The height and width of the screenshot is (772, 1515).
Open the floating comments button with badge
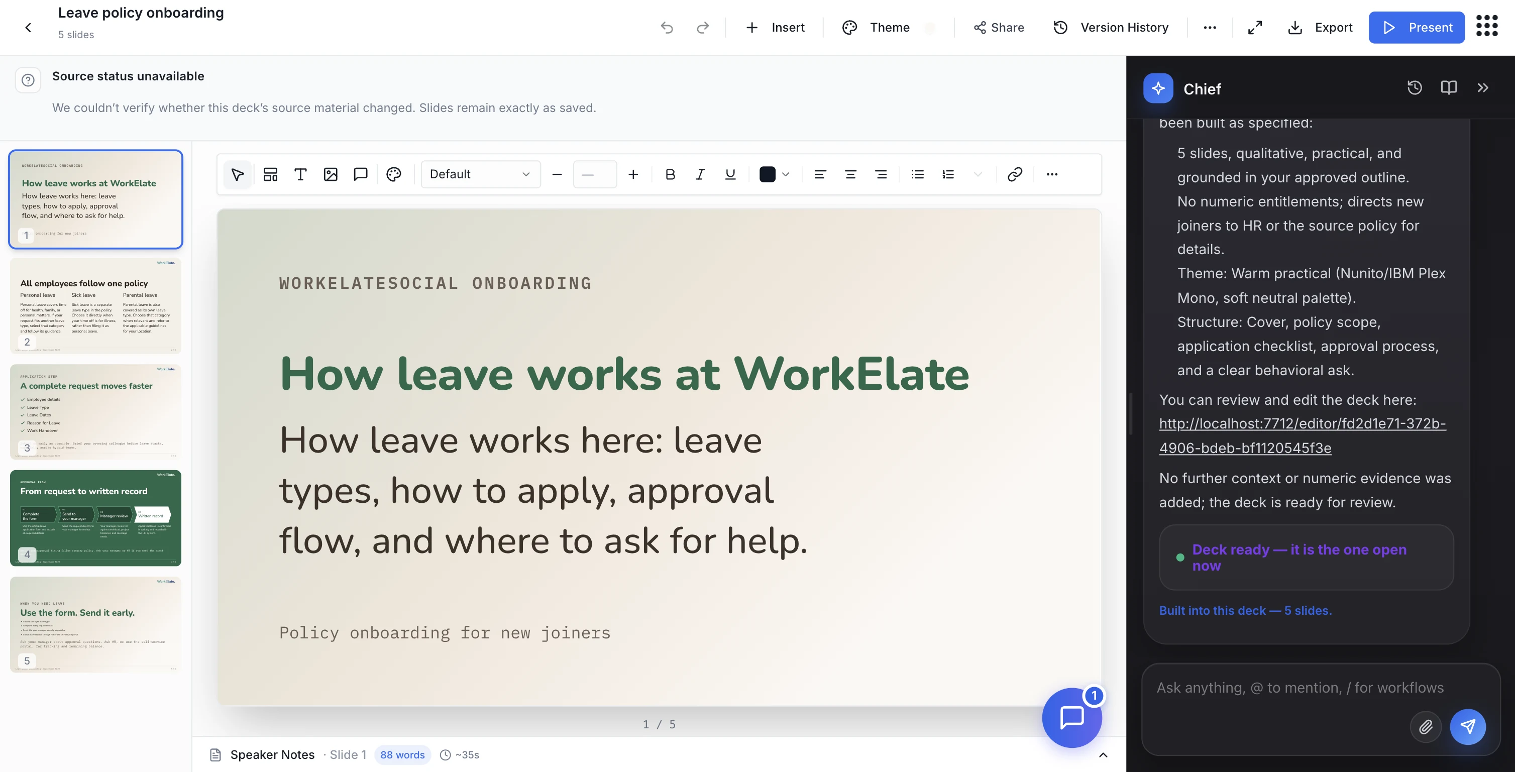coord(1071,717)
